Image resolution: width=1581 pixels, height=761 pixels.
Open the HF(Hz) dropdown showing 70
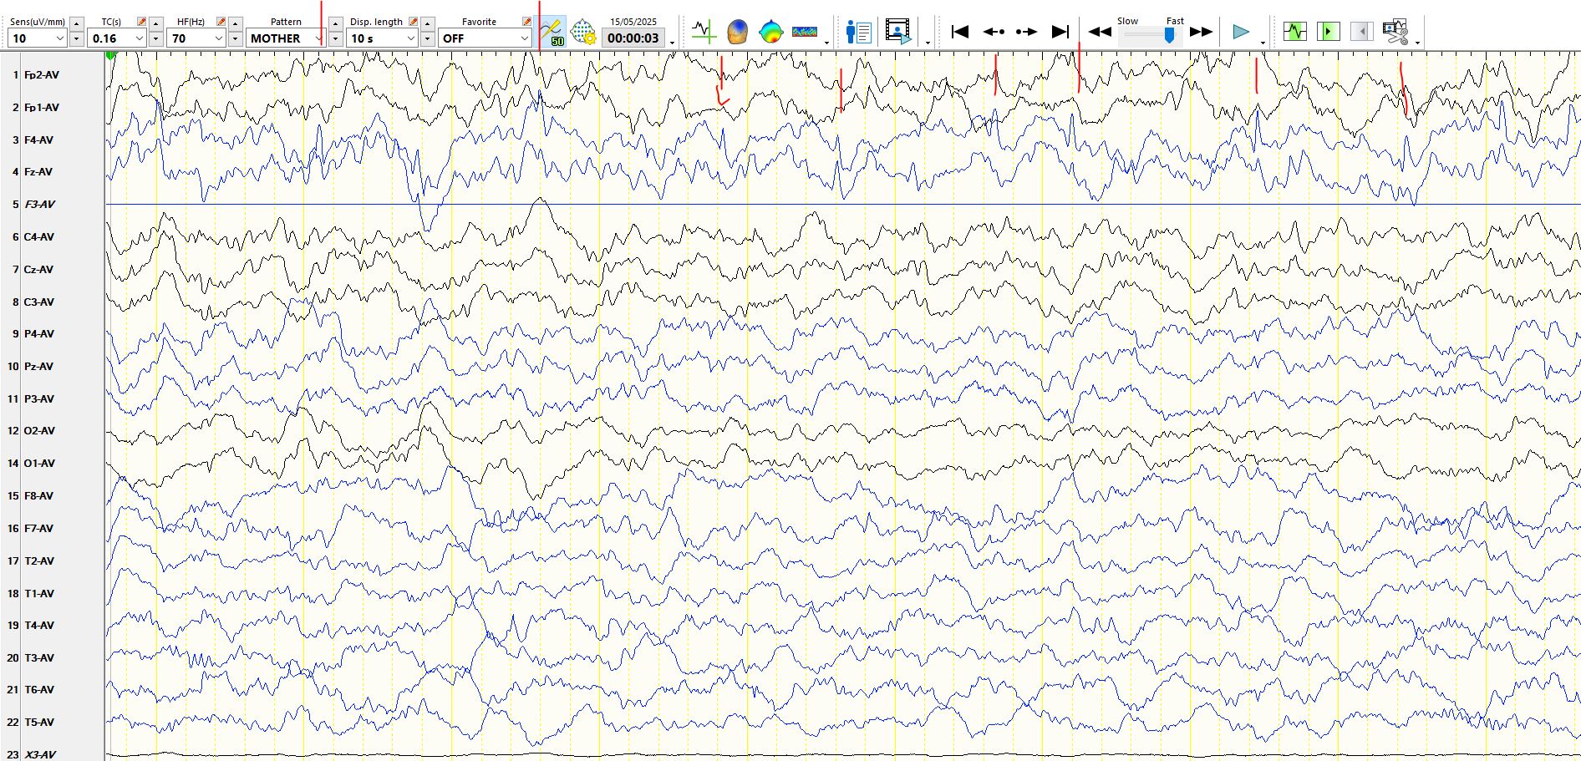coord(196,38)
